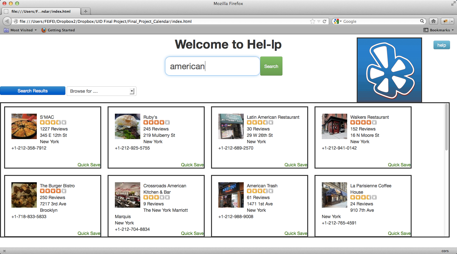Image resolution: width=457 pixels, height=254 pixels.
Task: Click 'The Burger Bistro' name
Action: [57, 186]
